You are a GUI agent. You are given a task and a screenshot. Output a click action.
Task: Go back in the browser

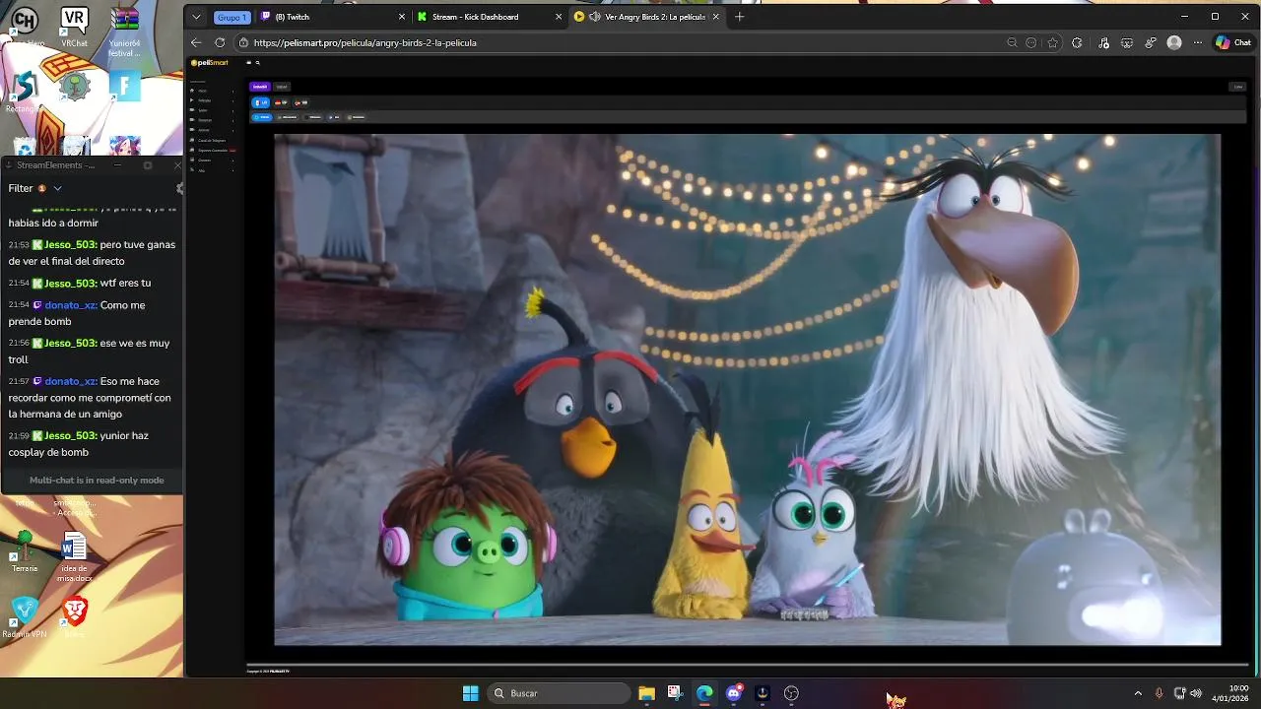pyautogui.click(x=196, y=42)
